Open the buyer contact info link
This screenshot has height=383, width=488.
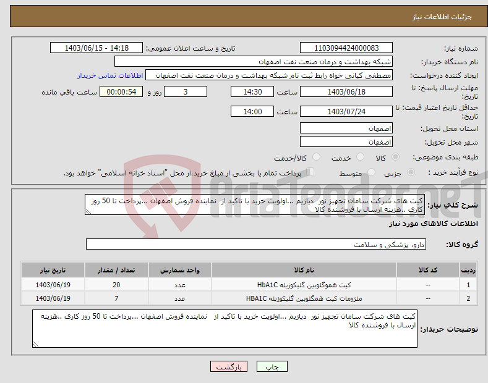[110, 75]
